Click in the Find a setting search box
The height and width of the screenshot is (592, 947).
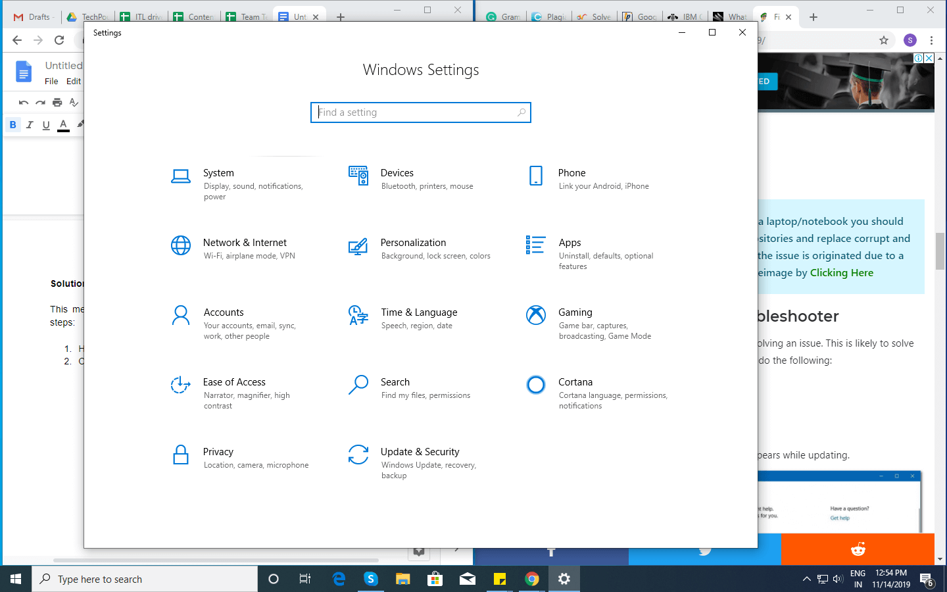coord(421,112)
